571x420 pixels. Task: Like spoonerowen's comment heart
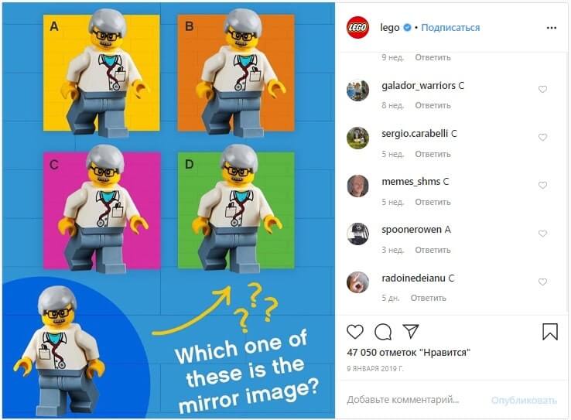coord(542,234)
